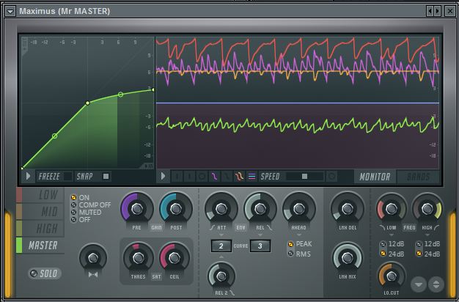459x302 pixels.
Task: Click the LO.CUT knob
Action: (x=392, y=276)
